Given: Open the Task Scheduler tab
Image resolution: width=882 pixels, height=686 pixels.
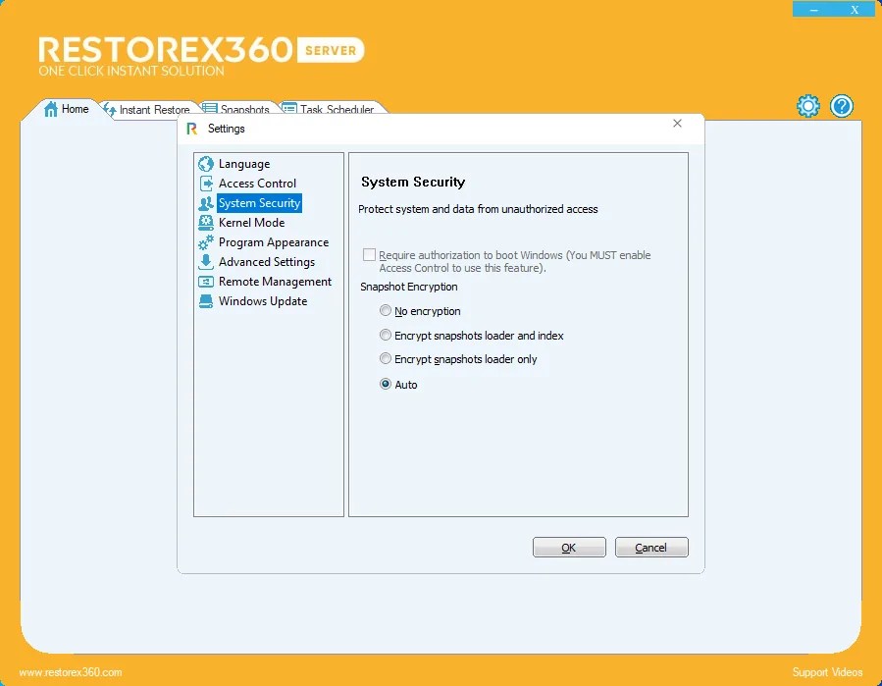Looking at the screenshot, I should 329,108.
